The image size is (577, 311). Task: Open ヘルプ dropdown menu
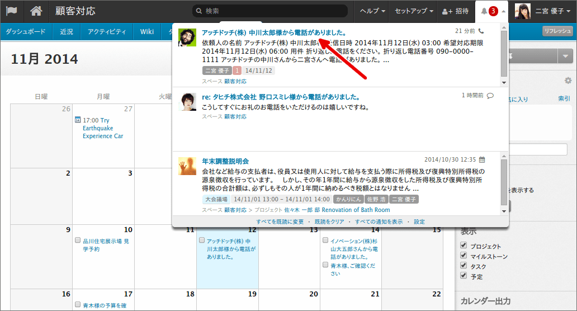372,11
